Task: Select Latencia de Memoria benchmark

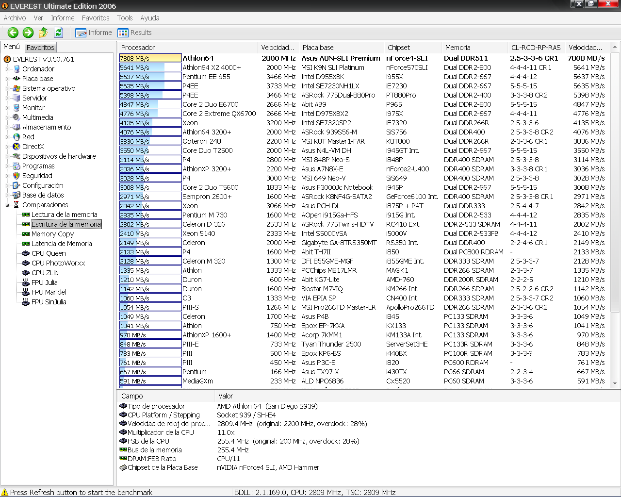Action: point(62,244)
